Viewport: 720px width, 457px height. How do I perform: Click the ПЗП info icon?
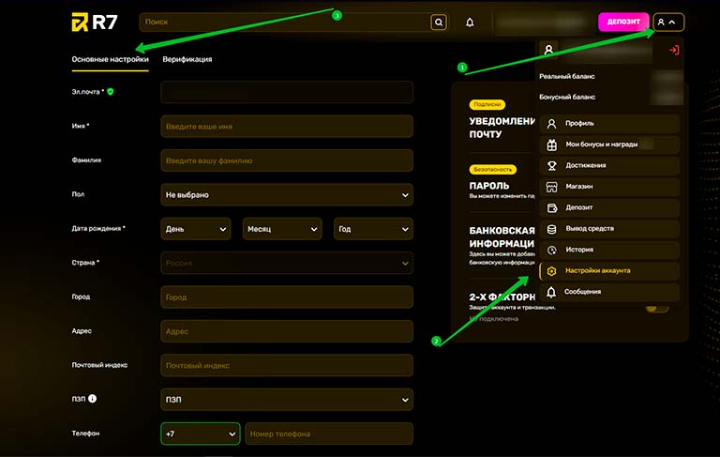click(93, 399)
